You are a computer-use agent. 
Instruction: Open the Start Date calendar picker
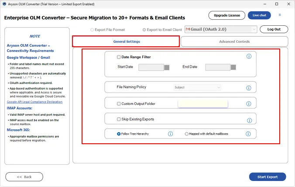tap(167, 67)
